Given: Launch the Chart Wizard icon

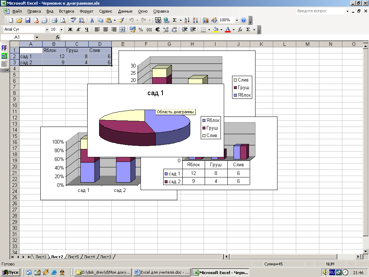Looking at the screenshot, I should click(206, 20).
